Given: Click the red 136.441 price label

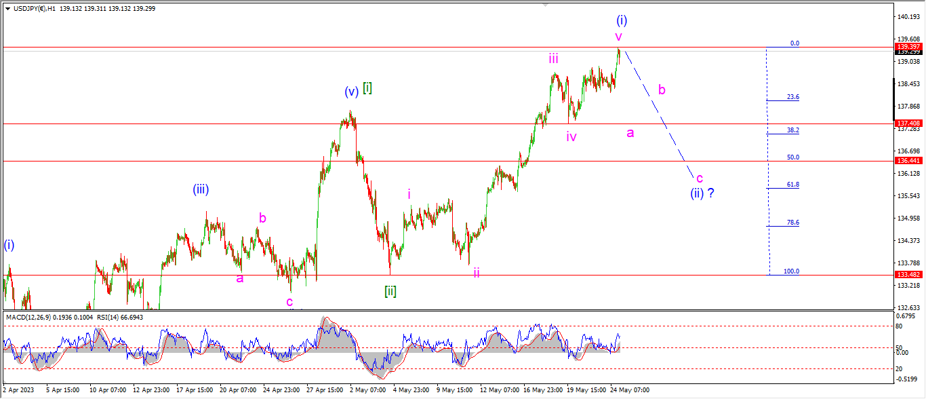Looking at the screenshot, I should click(907, 161).
